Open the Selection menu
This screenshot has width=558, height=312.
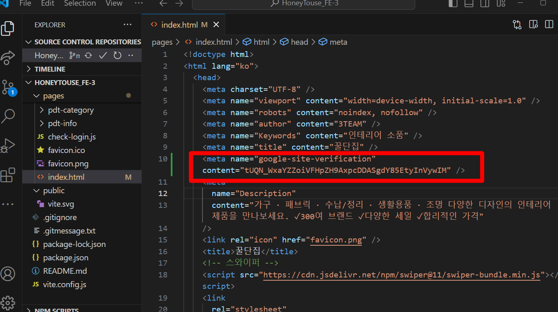pos(79,3)
